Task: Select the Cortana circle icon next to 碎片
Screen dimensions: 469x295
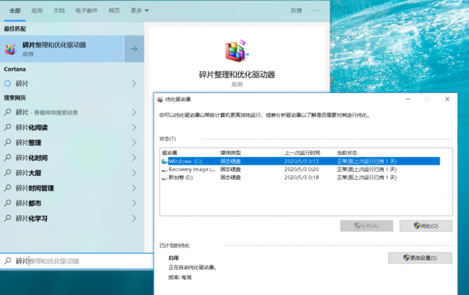Action: [7, 84]
